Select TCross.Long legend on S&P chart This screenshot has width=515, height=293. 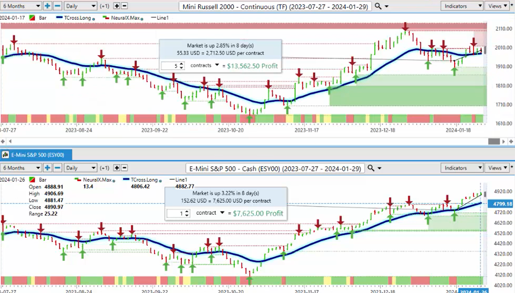[x=143, y=180]
